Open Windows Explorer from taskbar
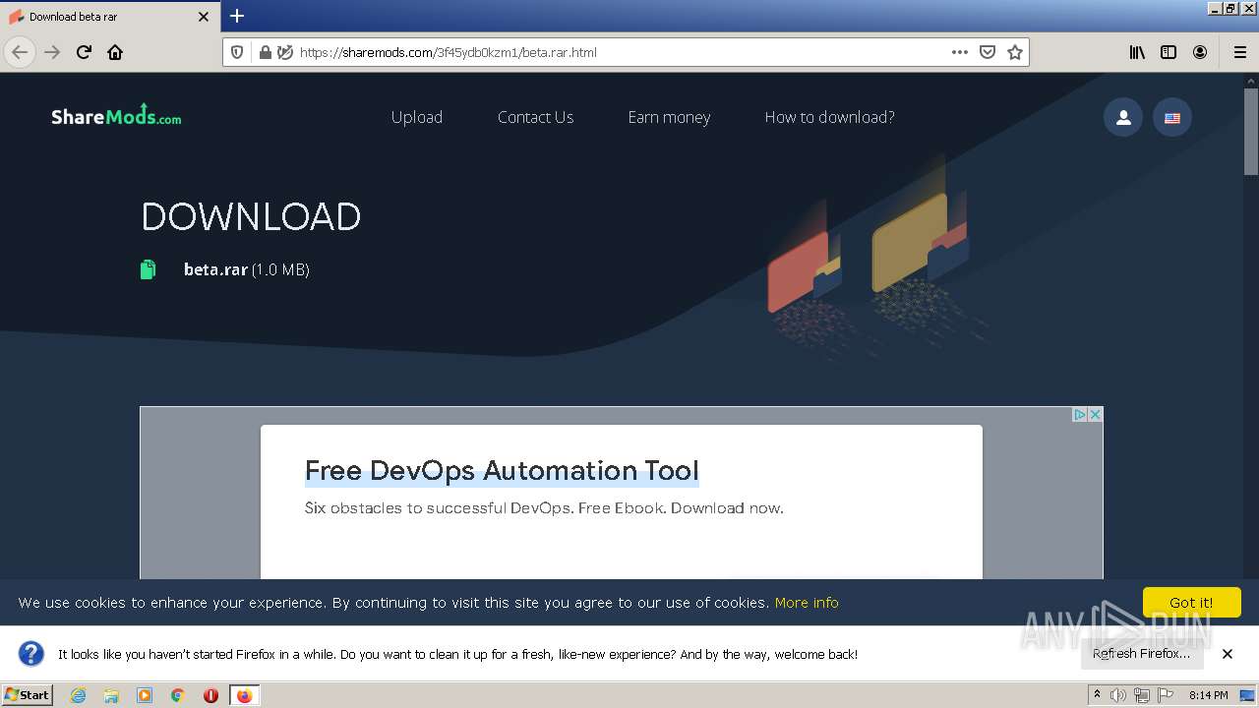1259x708 pixels. coord(111,695)
